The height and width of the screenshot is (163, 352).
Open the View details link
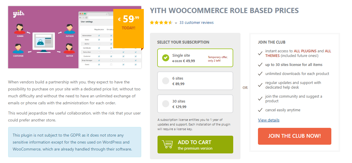point(268,120)
